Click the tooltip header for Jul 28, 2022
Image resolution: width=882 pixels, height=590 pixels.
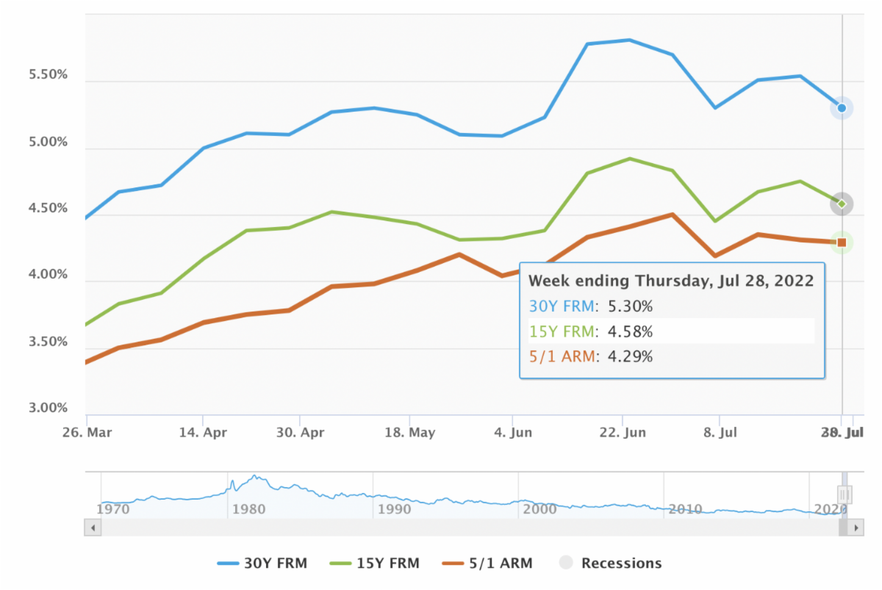(x=671, y=281)
